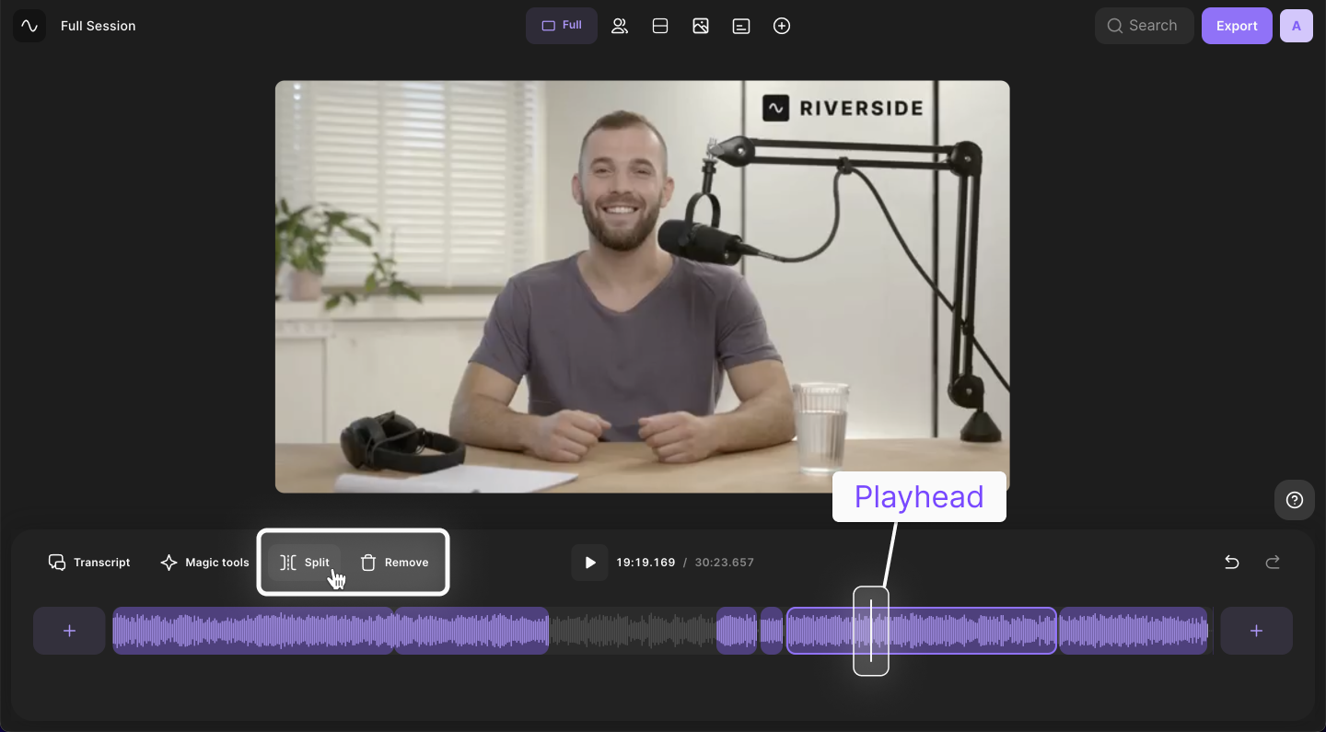This screenshot has width=1326, height=732.
Task: Click the current timecode 19:19.169
Action: [x=646, y=563]
